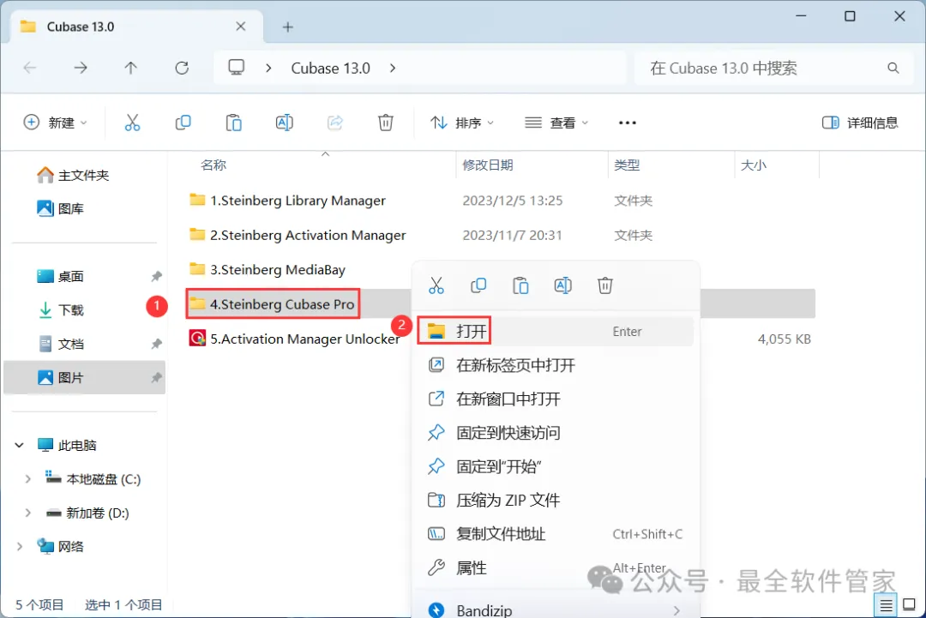Screen dimensions: 926x618
Task: Open 主文件夹 in the sidebar
Action: [73, 176]
